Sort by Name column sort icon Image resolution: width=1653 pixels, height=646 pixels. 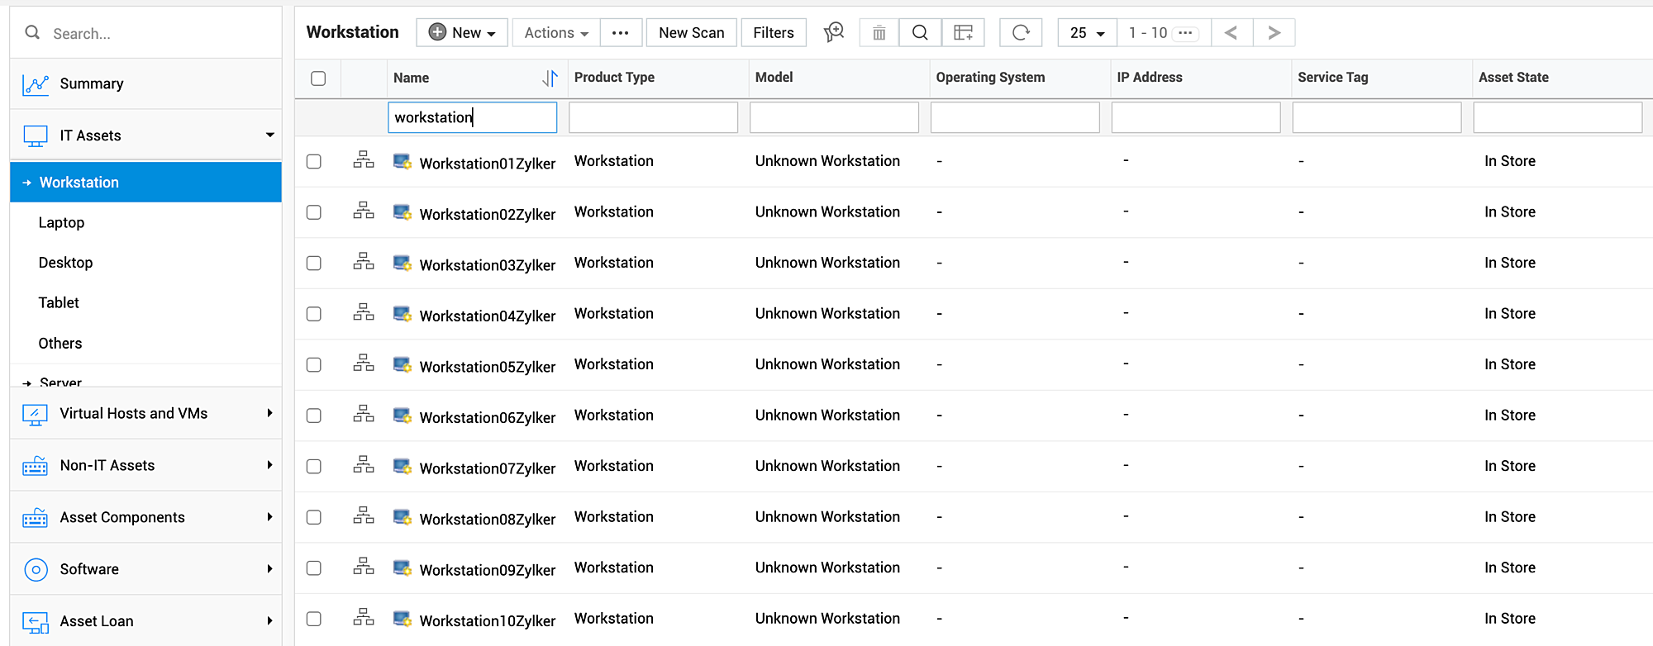(x=550, y=78)
